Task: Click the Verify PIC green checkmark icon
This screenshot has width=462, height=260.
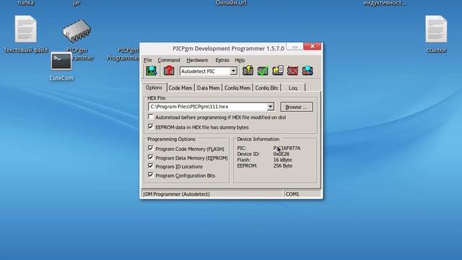Action: click(x=263, y=71)
